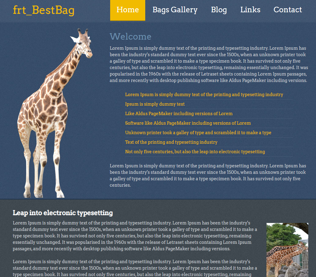Click the frt_BestBag site logo
The width and height of the screenshot is (316, 277).
(43, 10)
